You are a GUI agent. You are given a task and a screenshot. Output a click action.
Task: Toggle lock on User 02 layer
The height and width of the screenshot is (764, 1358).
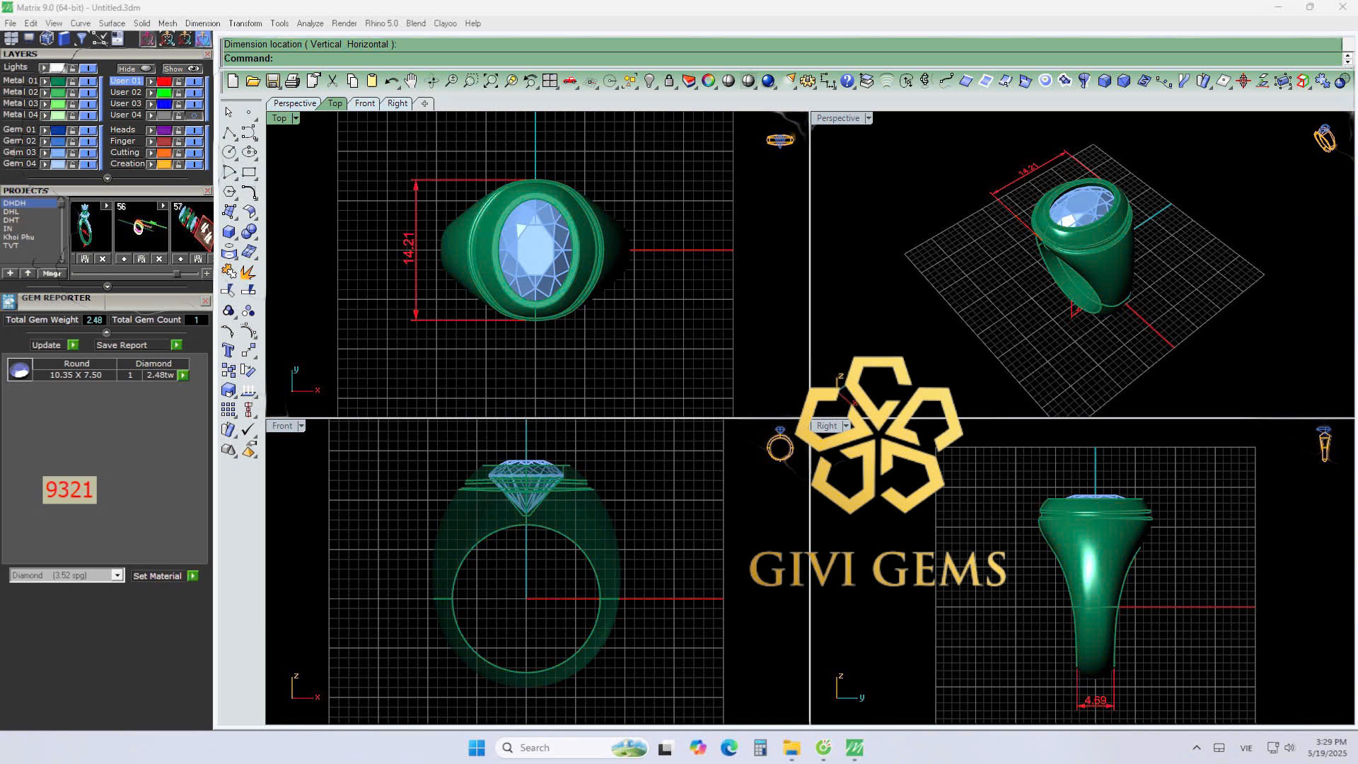pos(178,93)
